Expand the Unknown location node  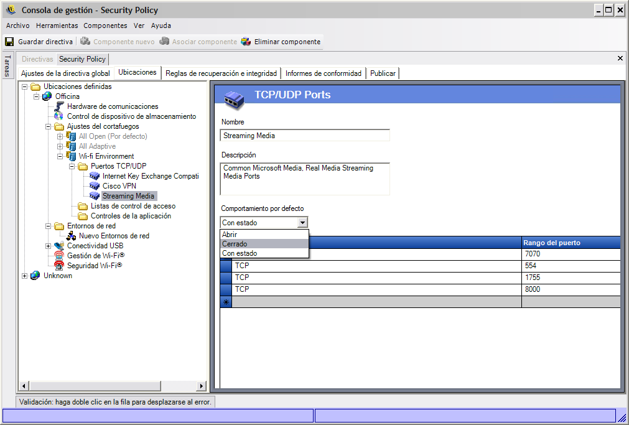pos(25,276)
